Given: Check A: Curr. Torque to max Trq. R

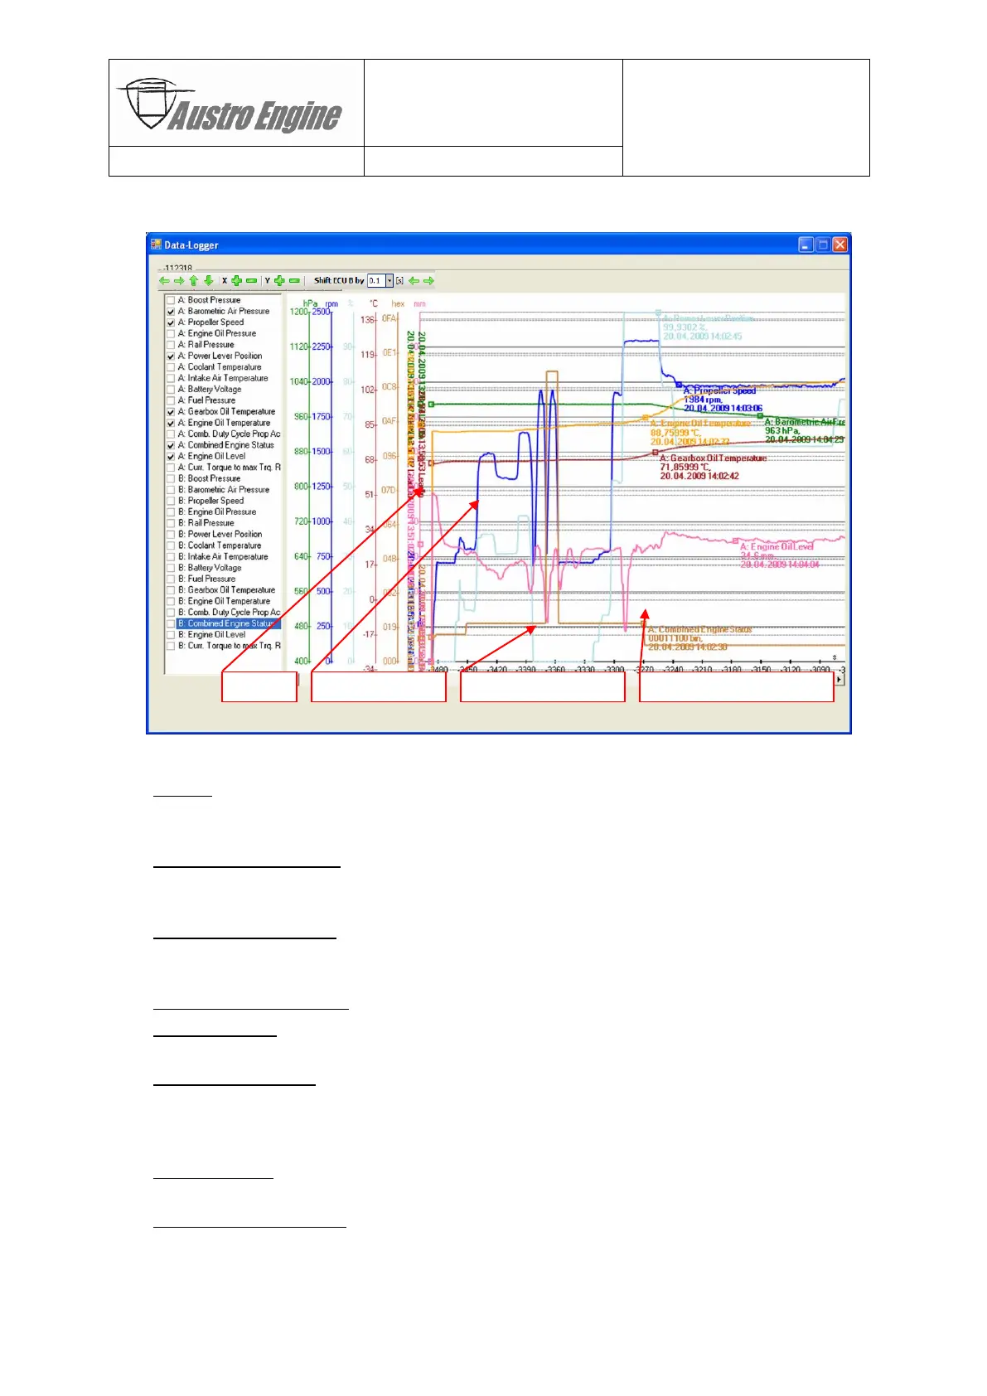Looking at the screenshot, I should (x=171, y=468).
